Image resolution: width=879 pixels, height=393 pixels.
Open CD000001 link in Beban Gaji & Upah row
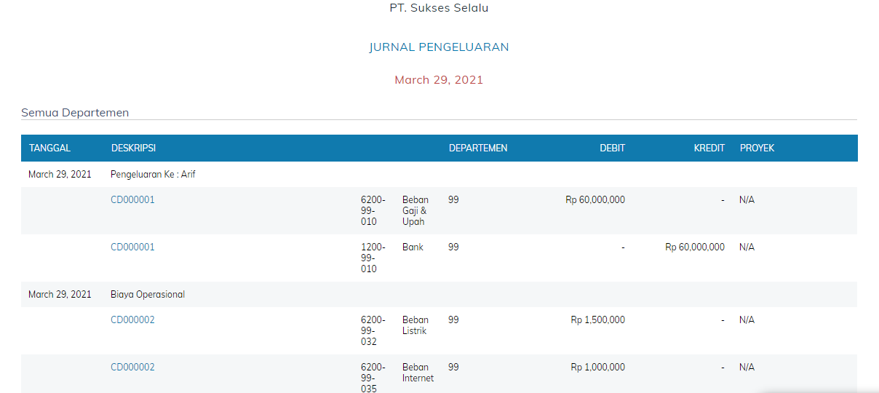point(132,200)
